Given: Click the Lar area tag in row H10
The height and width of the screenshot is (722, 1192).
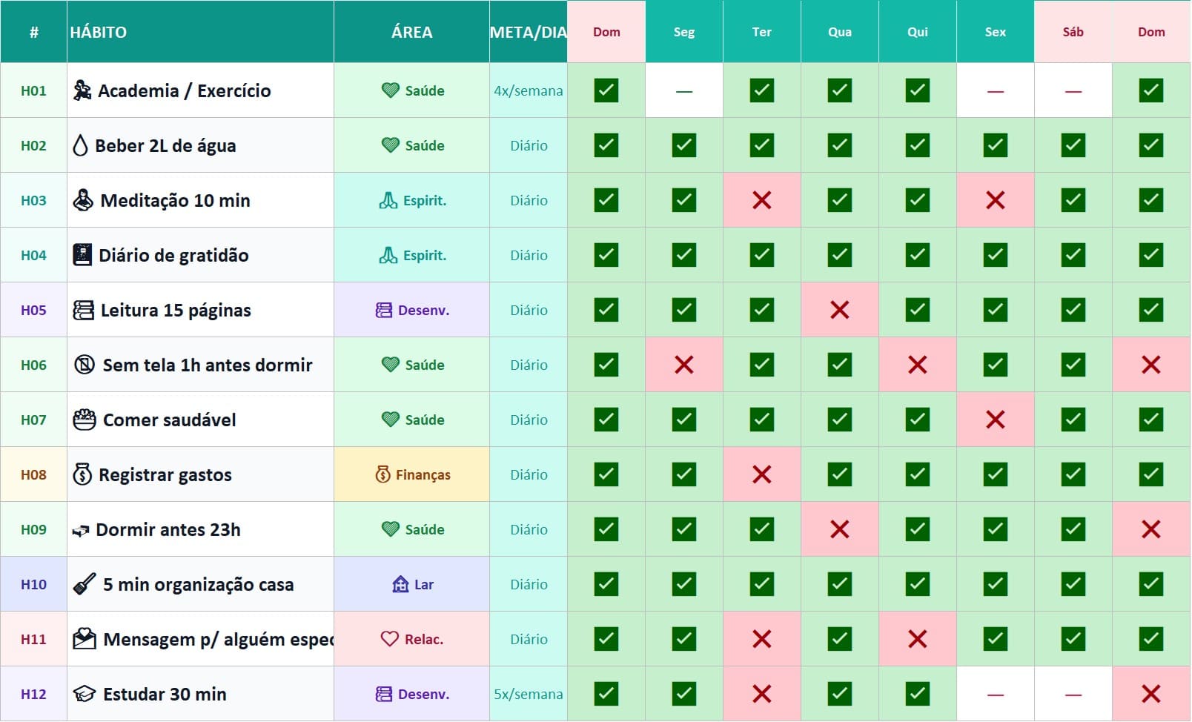Looking at the screenshot, I should 412,584.
